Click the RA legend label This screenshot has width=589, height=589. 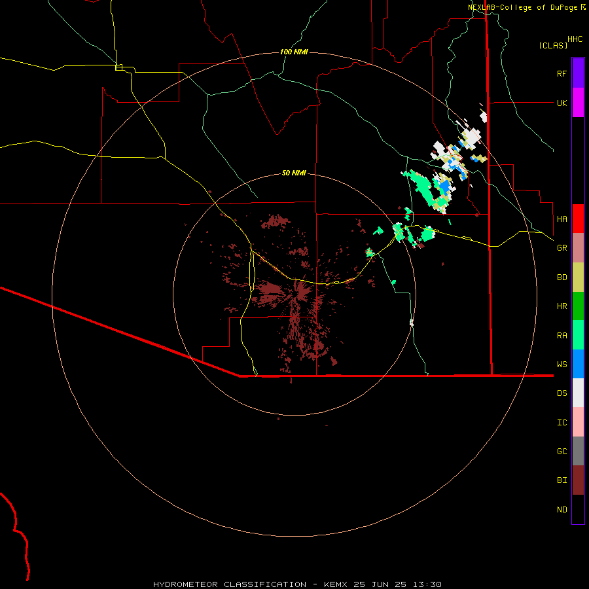pos(562,336)
